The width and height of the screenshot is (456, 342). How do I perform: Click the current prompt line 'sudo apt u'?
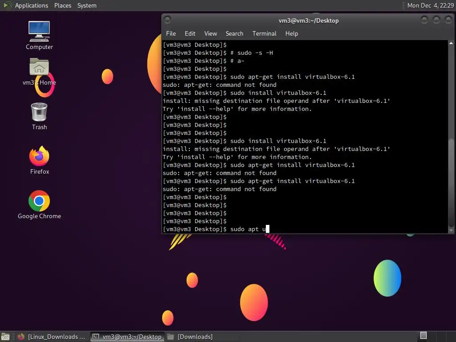coord(216,229)
